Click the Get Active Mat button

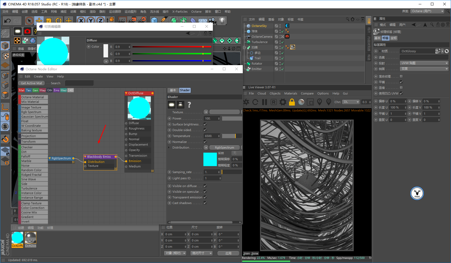coord(32,83)
